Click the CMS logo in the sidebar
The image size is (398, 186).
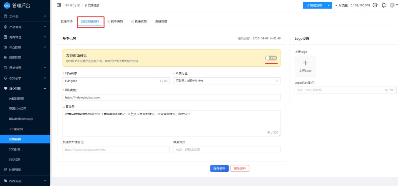pyautogui.click(x=7, y=6)
